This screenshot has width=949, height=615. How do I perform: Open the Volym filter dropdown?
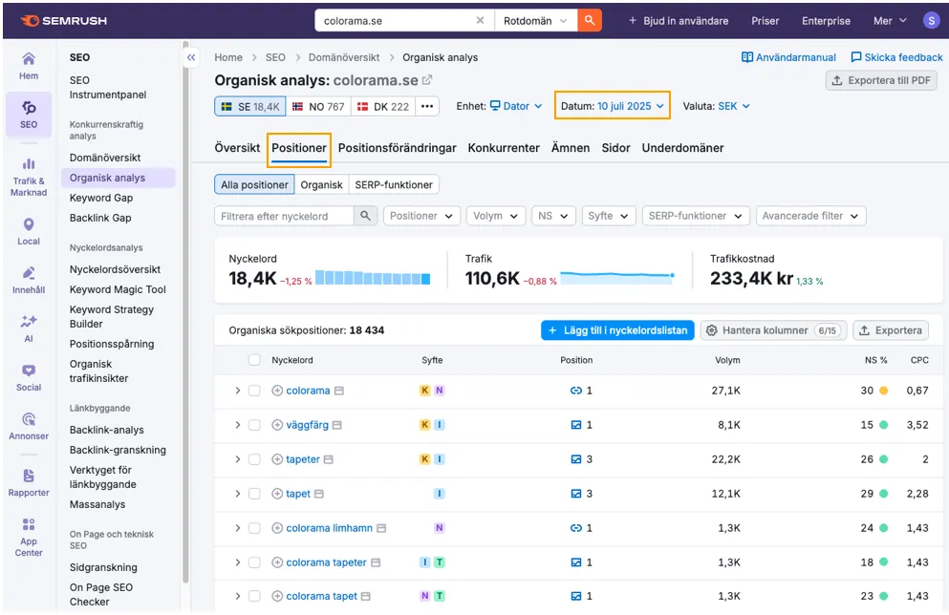coord(496,216)
